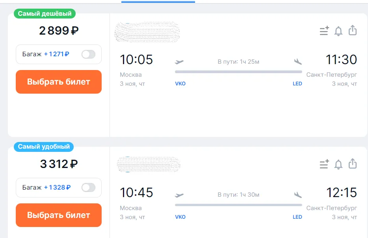
Task: Click the "Самый удобный" blue badge
Action: point(43,147)
